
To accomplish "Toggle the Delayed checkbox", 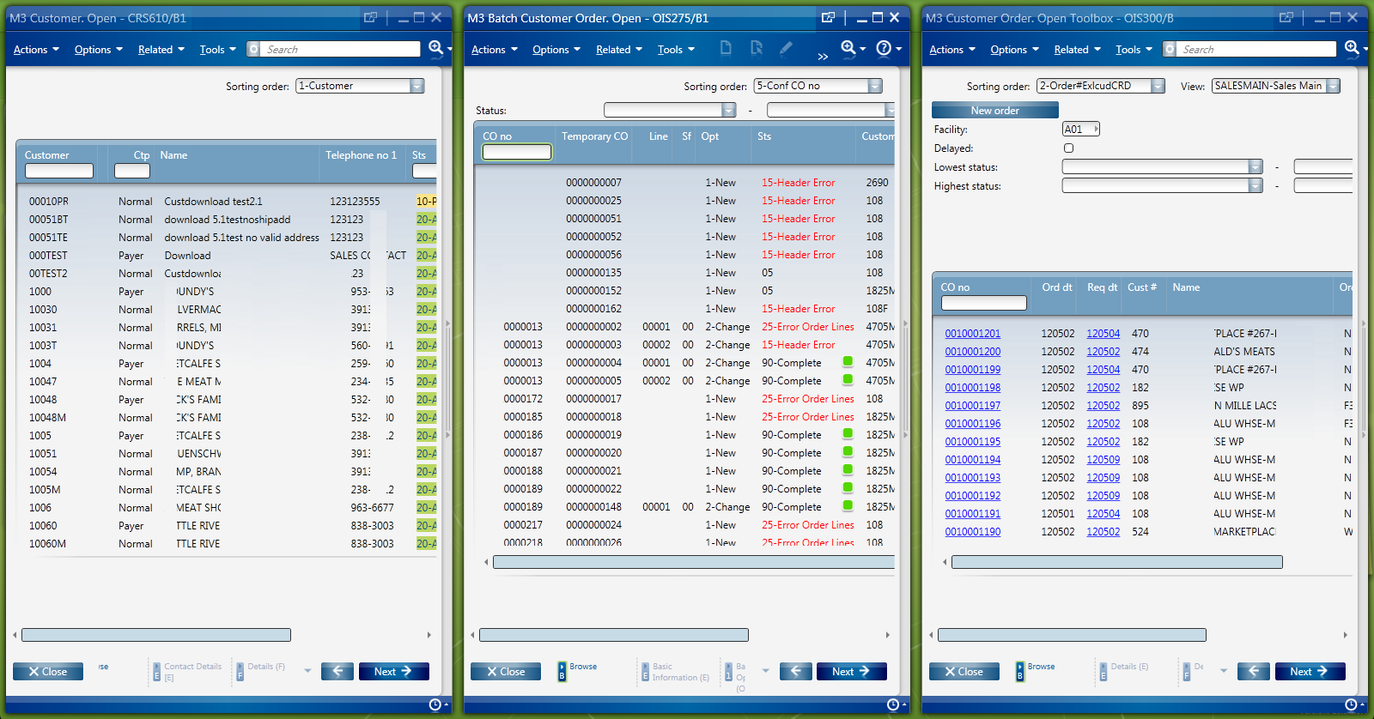I will coord(1068,148).
